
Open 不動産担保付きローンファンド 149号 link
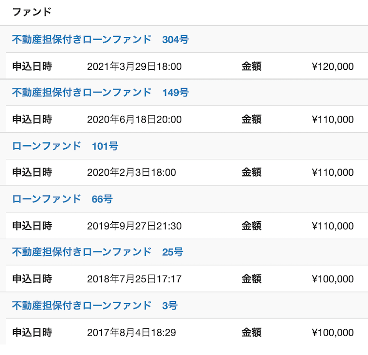point(100,93)
